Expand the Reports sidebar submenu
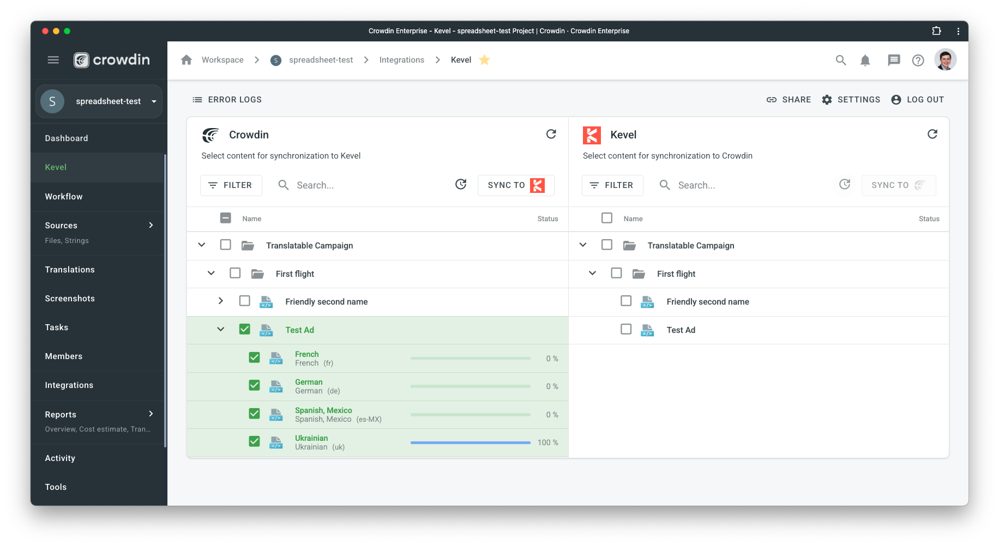This screenshot has height=546, width=999. tap(151, 414)
